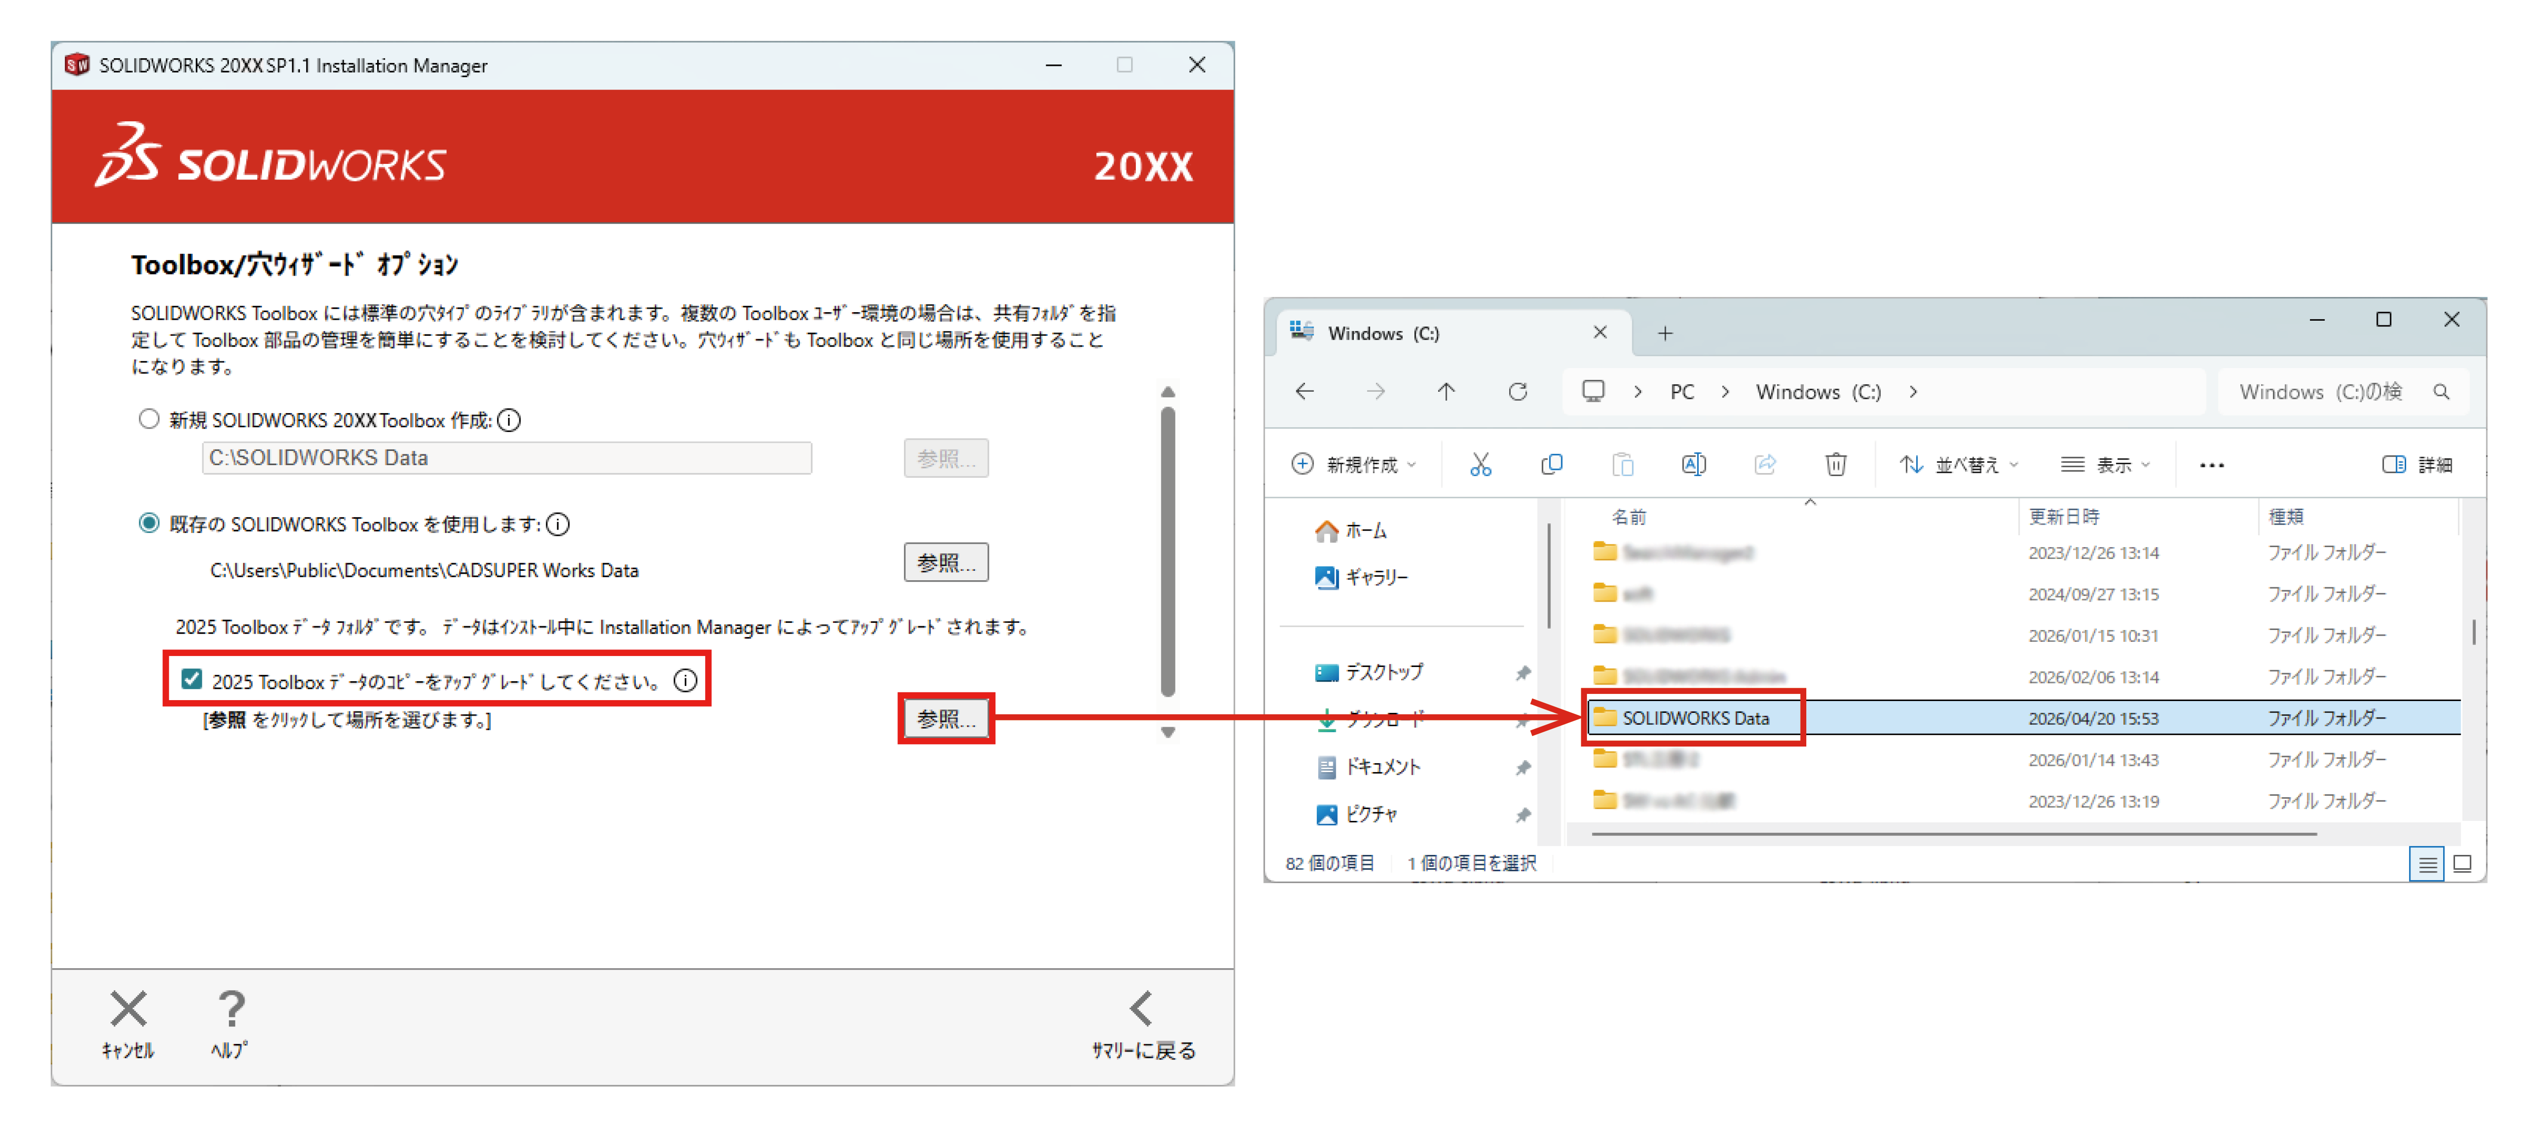Viewport: 2527px width, 1134px height.
Task: Sort by 種類 (Type) column header
Action: pos(2286,516)
